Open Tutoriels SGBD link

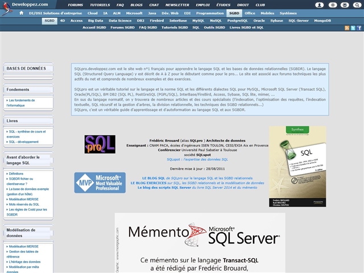pos(175,27)
